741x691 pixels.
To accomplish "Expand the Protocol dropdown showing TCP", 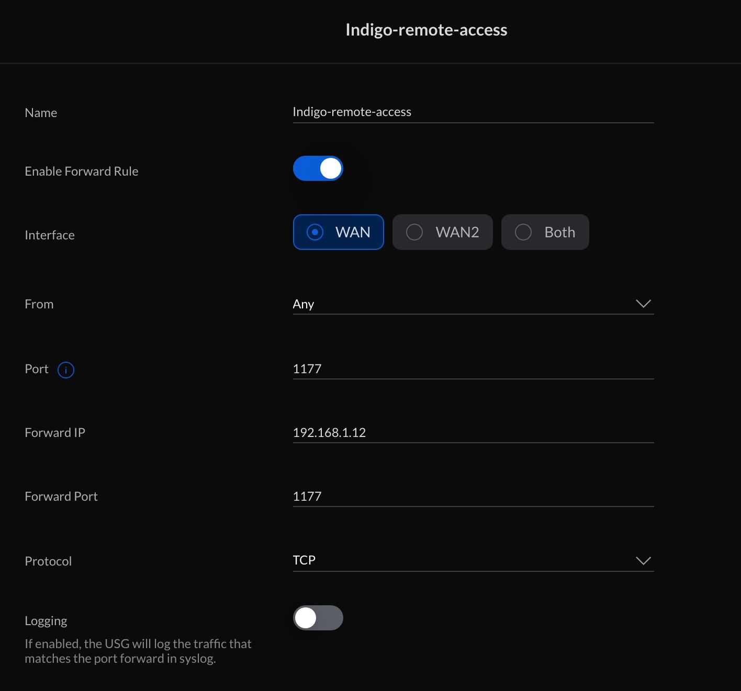I will [x=473, y=560].
